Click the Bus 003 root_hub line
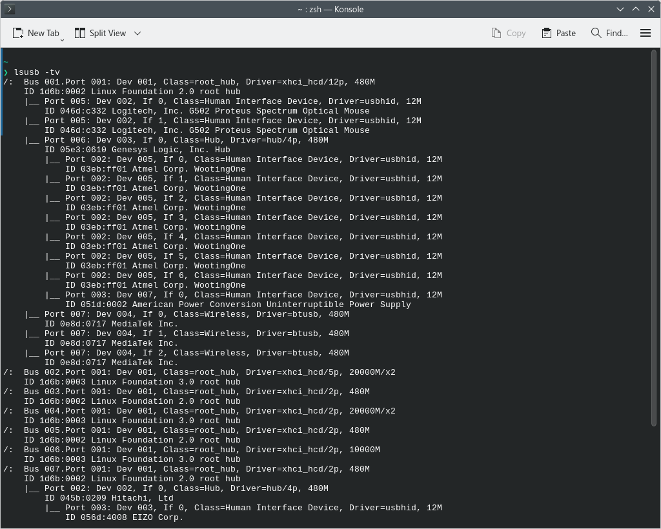This screenshot has height=529, width=661. pos(187,392)
